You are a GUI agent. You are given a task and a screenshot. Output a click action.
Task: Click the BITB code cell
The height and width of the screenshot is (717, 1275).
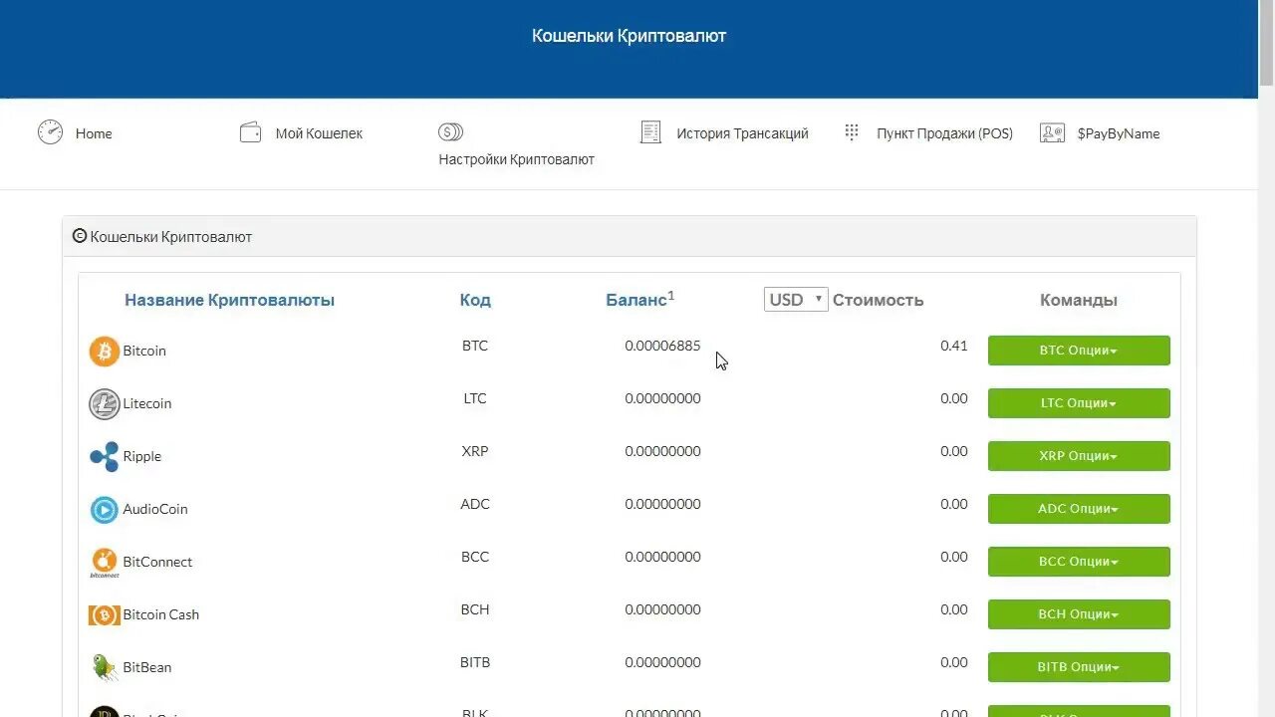click(475, 662)
